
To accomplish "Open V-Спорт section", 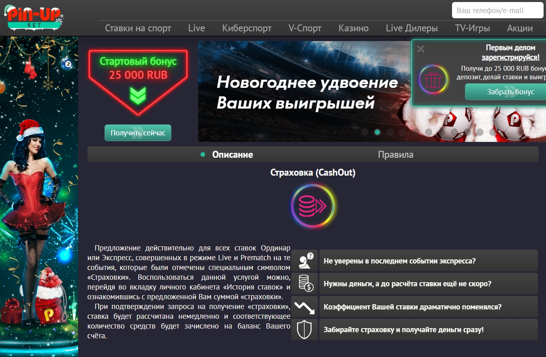I will 305,28.
